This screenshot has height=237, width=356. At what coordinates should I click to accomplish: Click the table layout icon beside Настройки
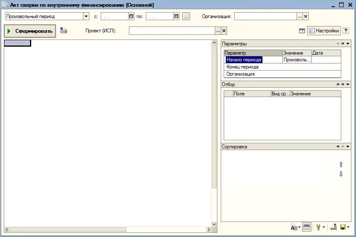click(302, 31)
